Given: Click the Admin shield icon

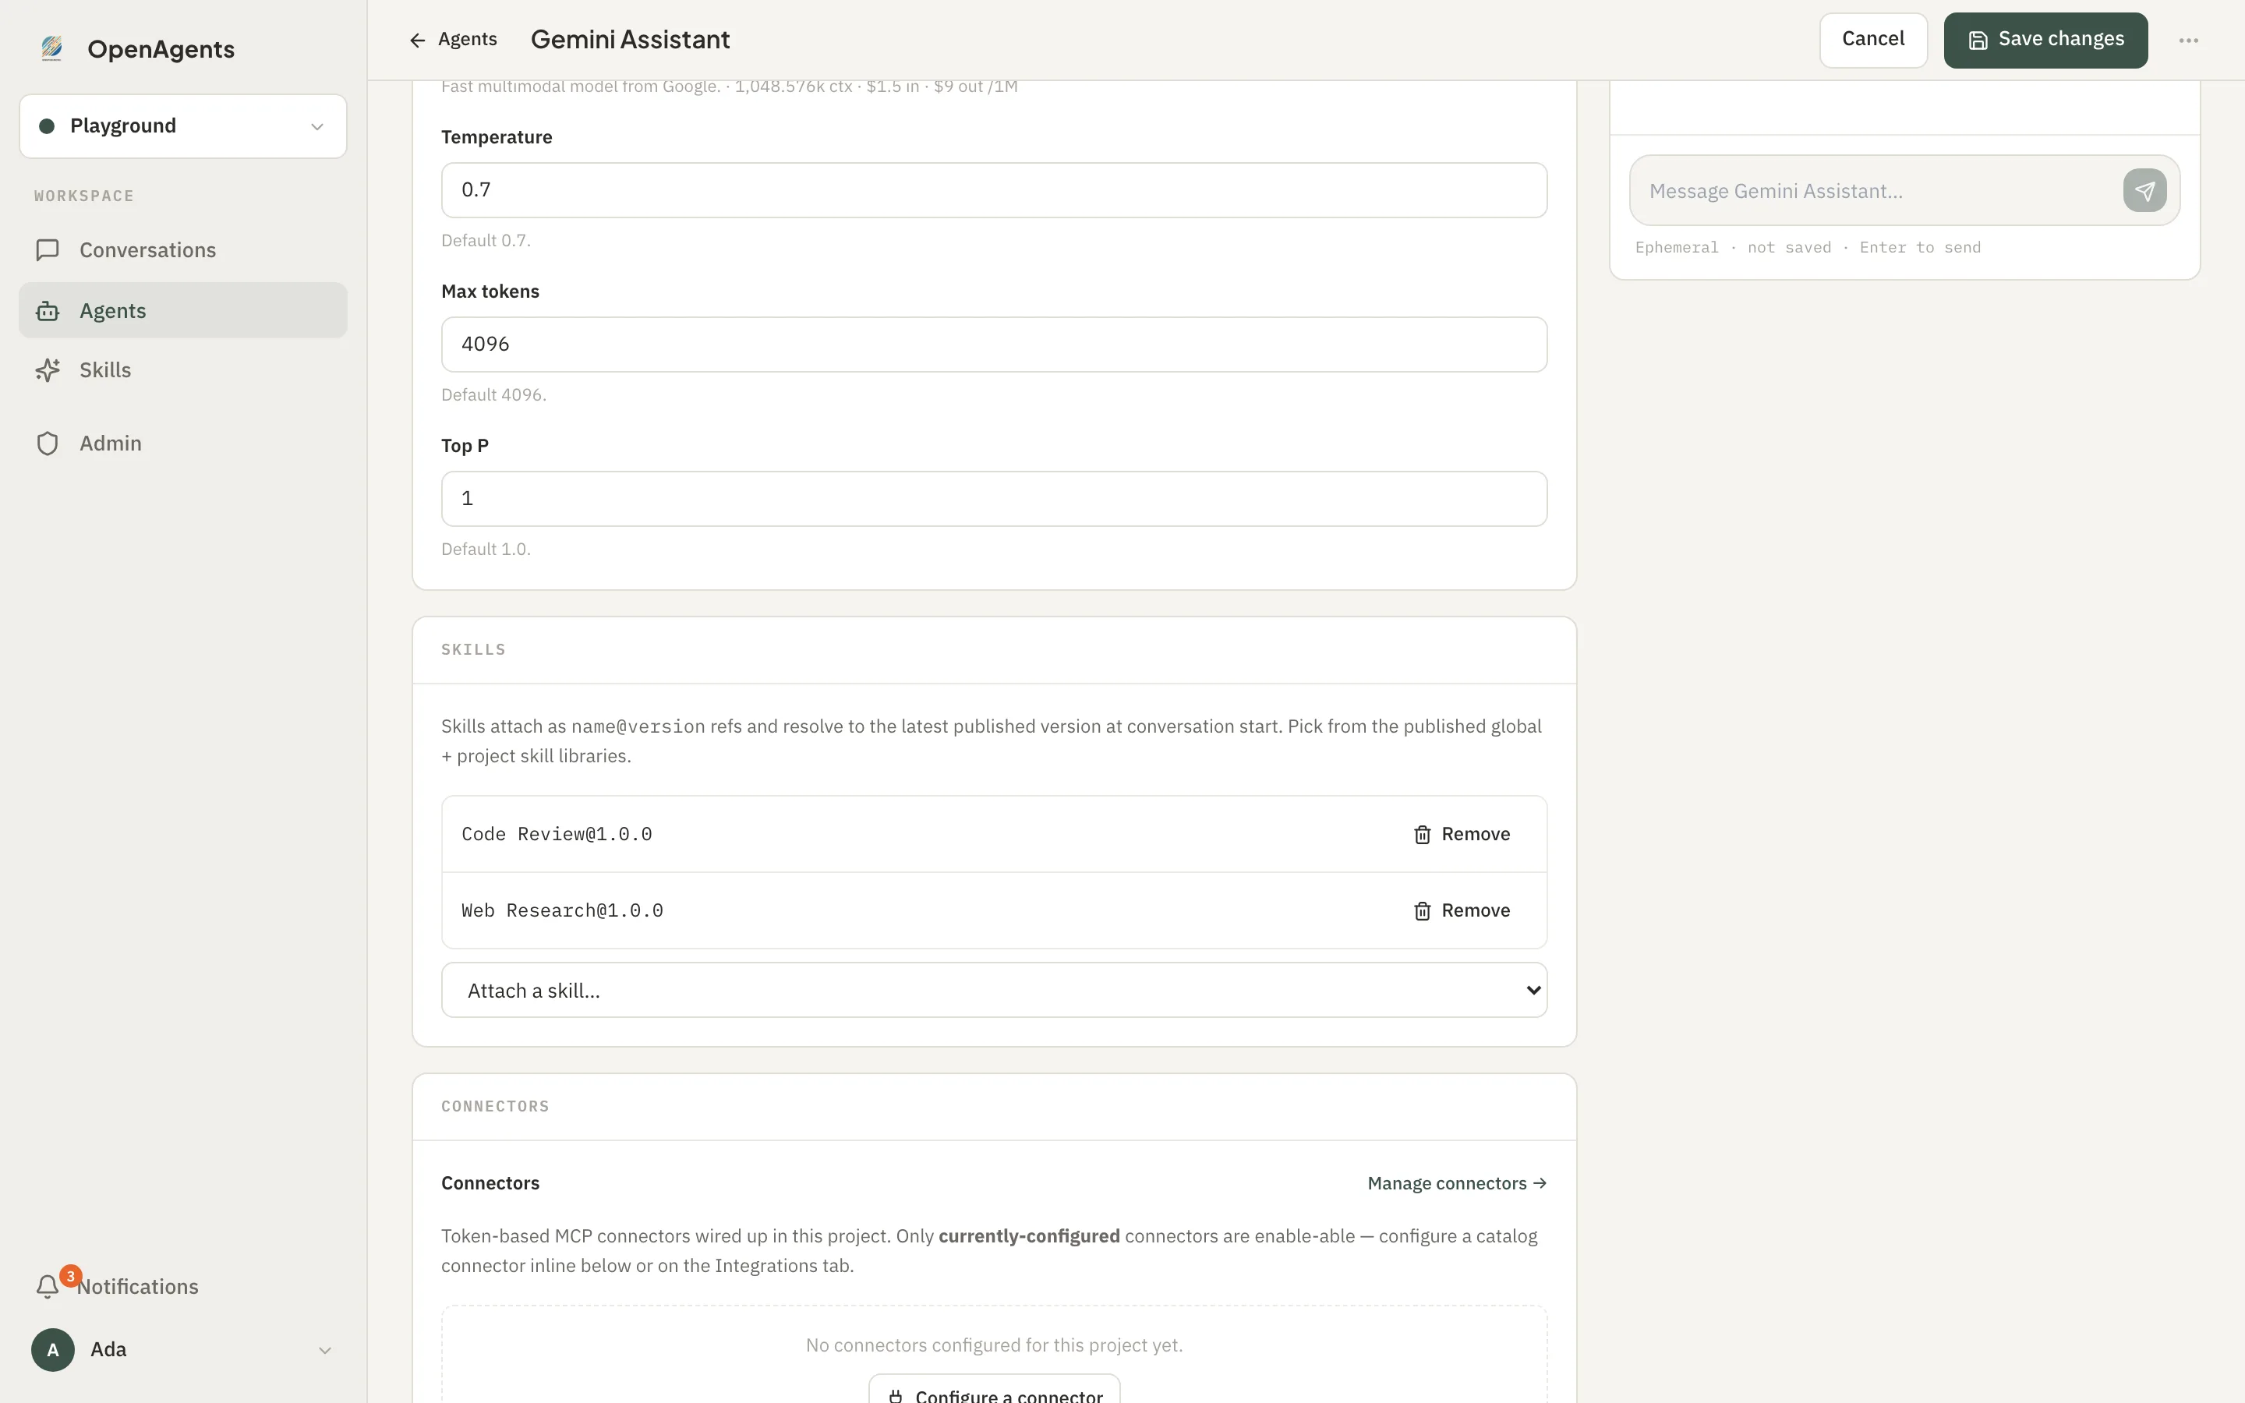Looking at the screenshot, I should [48, 444].
